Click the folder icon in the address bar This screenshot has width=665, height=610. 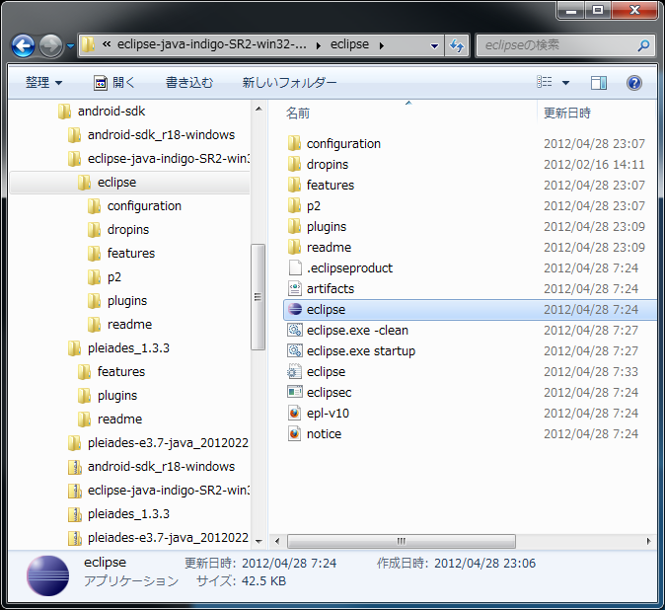[x=89, y=44]
